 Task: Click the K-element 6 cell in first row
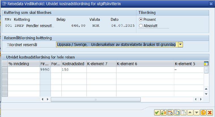tap(145, 70)
